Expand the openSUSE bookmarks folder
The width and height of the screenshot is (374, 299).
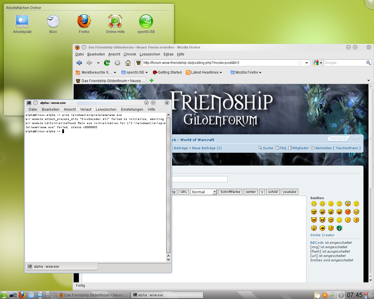click(135, 72)
